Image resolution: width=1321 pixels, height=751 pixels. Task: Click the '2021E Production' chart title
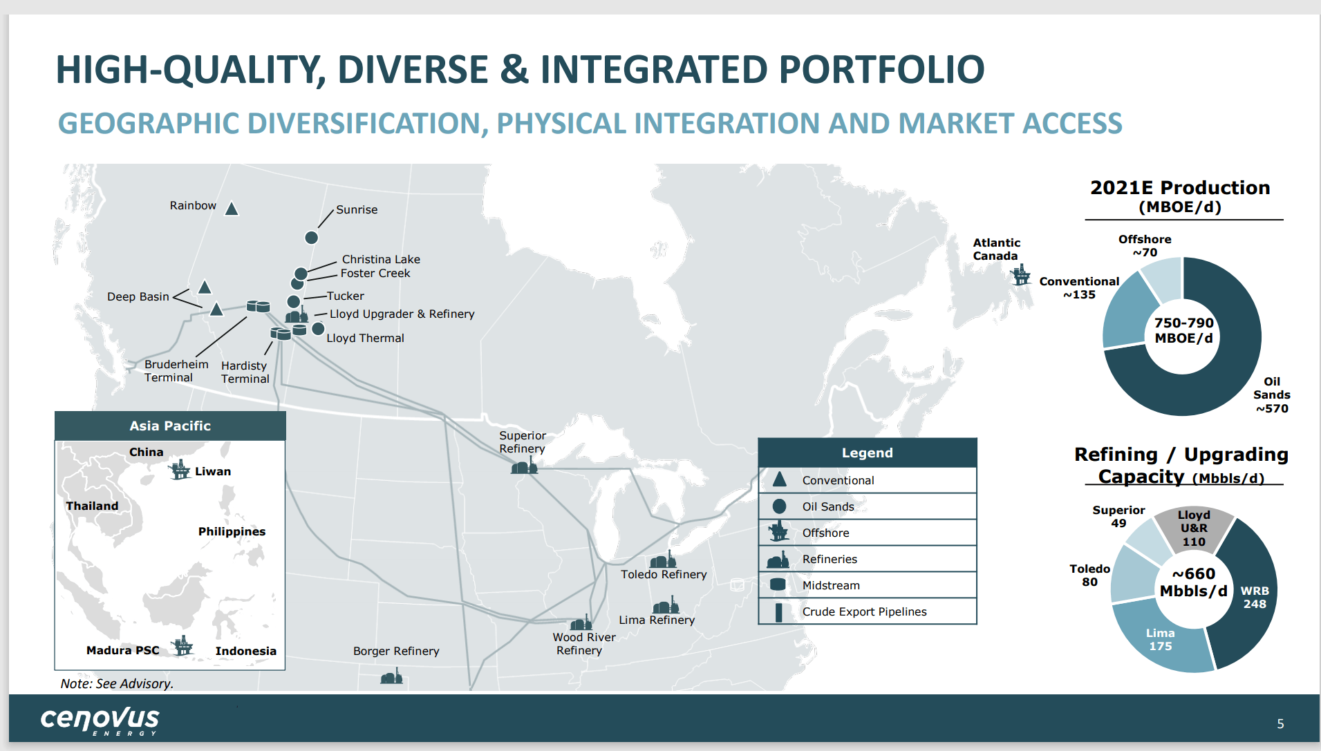(x=1180, y=188)
